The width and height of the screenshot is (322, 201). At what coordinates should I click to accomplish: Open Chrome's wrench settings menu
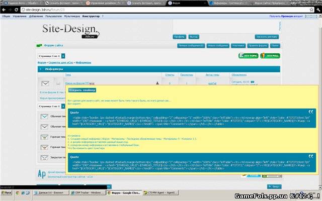tap(318, 10)
